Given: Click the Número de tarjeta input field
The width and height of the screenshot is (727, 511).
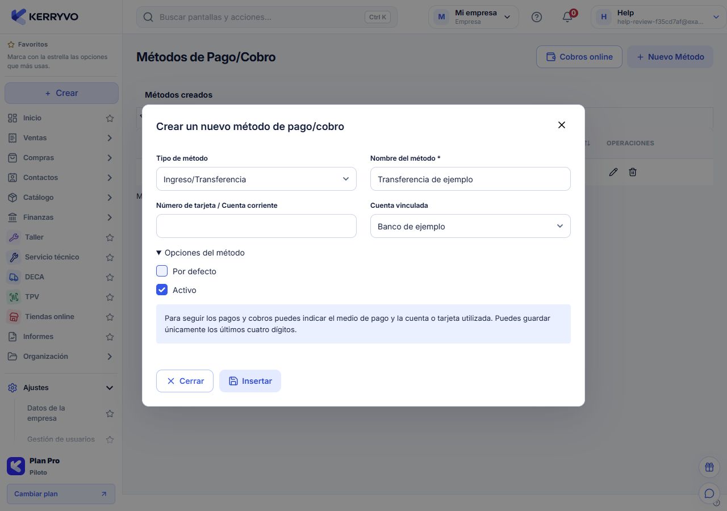Looking at the screenshot, I should [256, 226].
